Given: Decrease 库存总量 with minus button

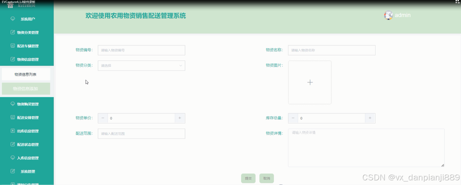Looking at the screenshot, I should (x=293, y=118).
